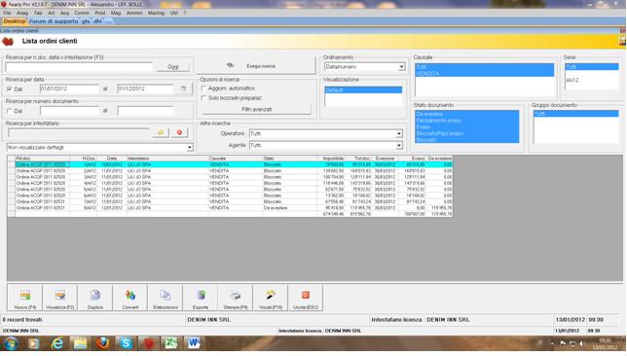The image size is (627, 356).
Task: Click the Evasione column header
Action: coord(386,159)
